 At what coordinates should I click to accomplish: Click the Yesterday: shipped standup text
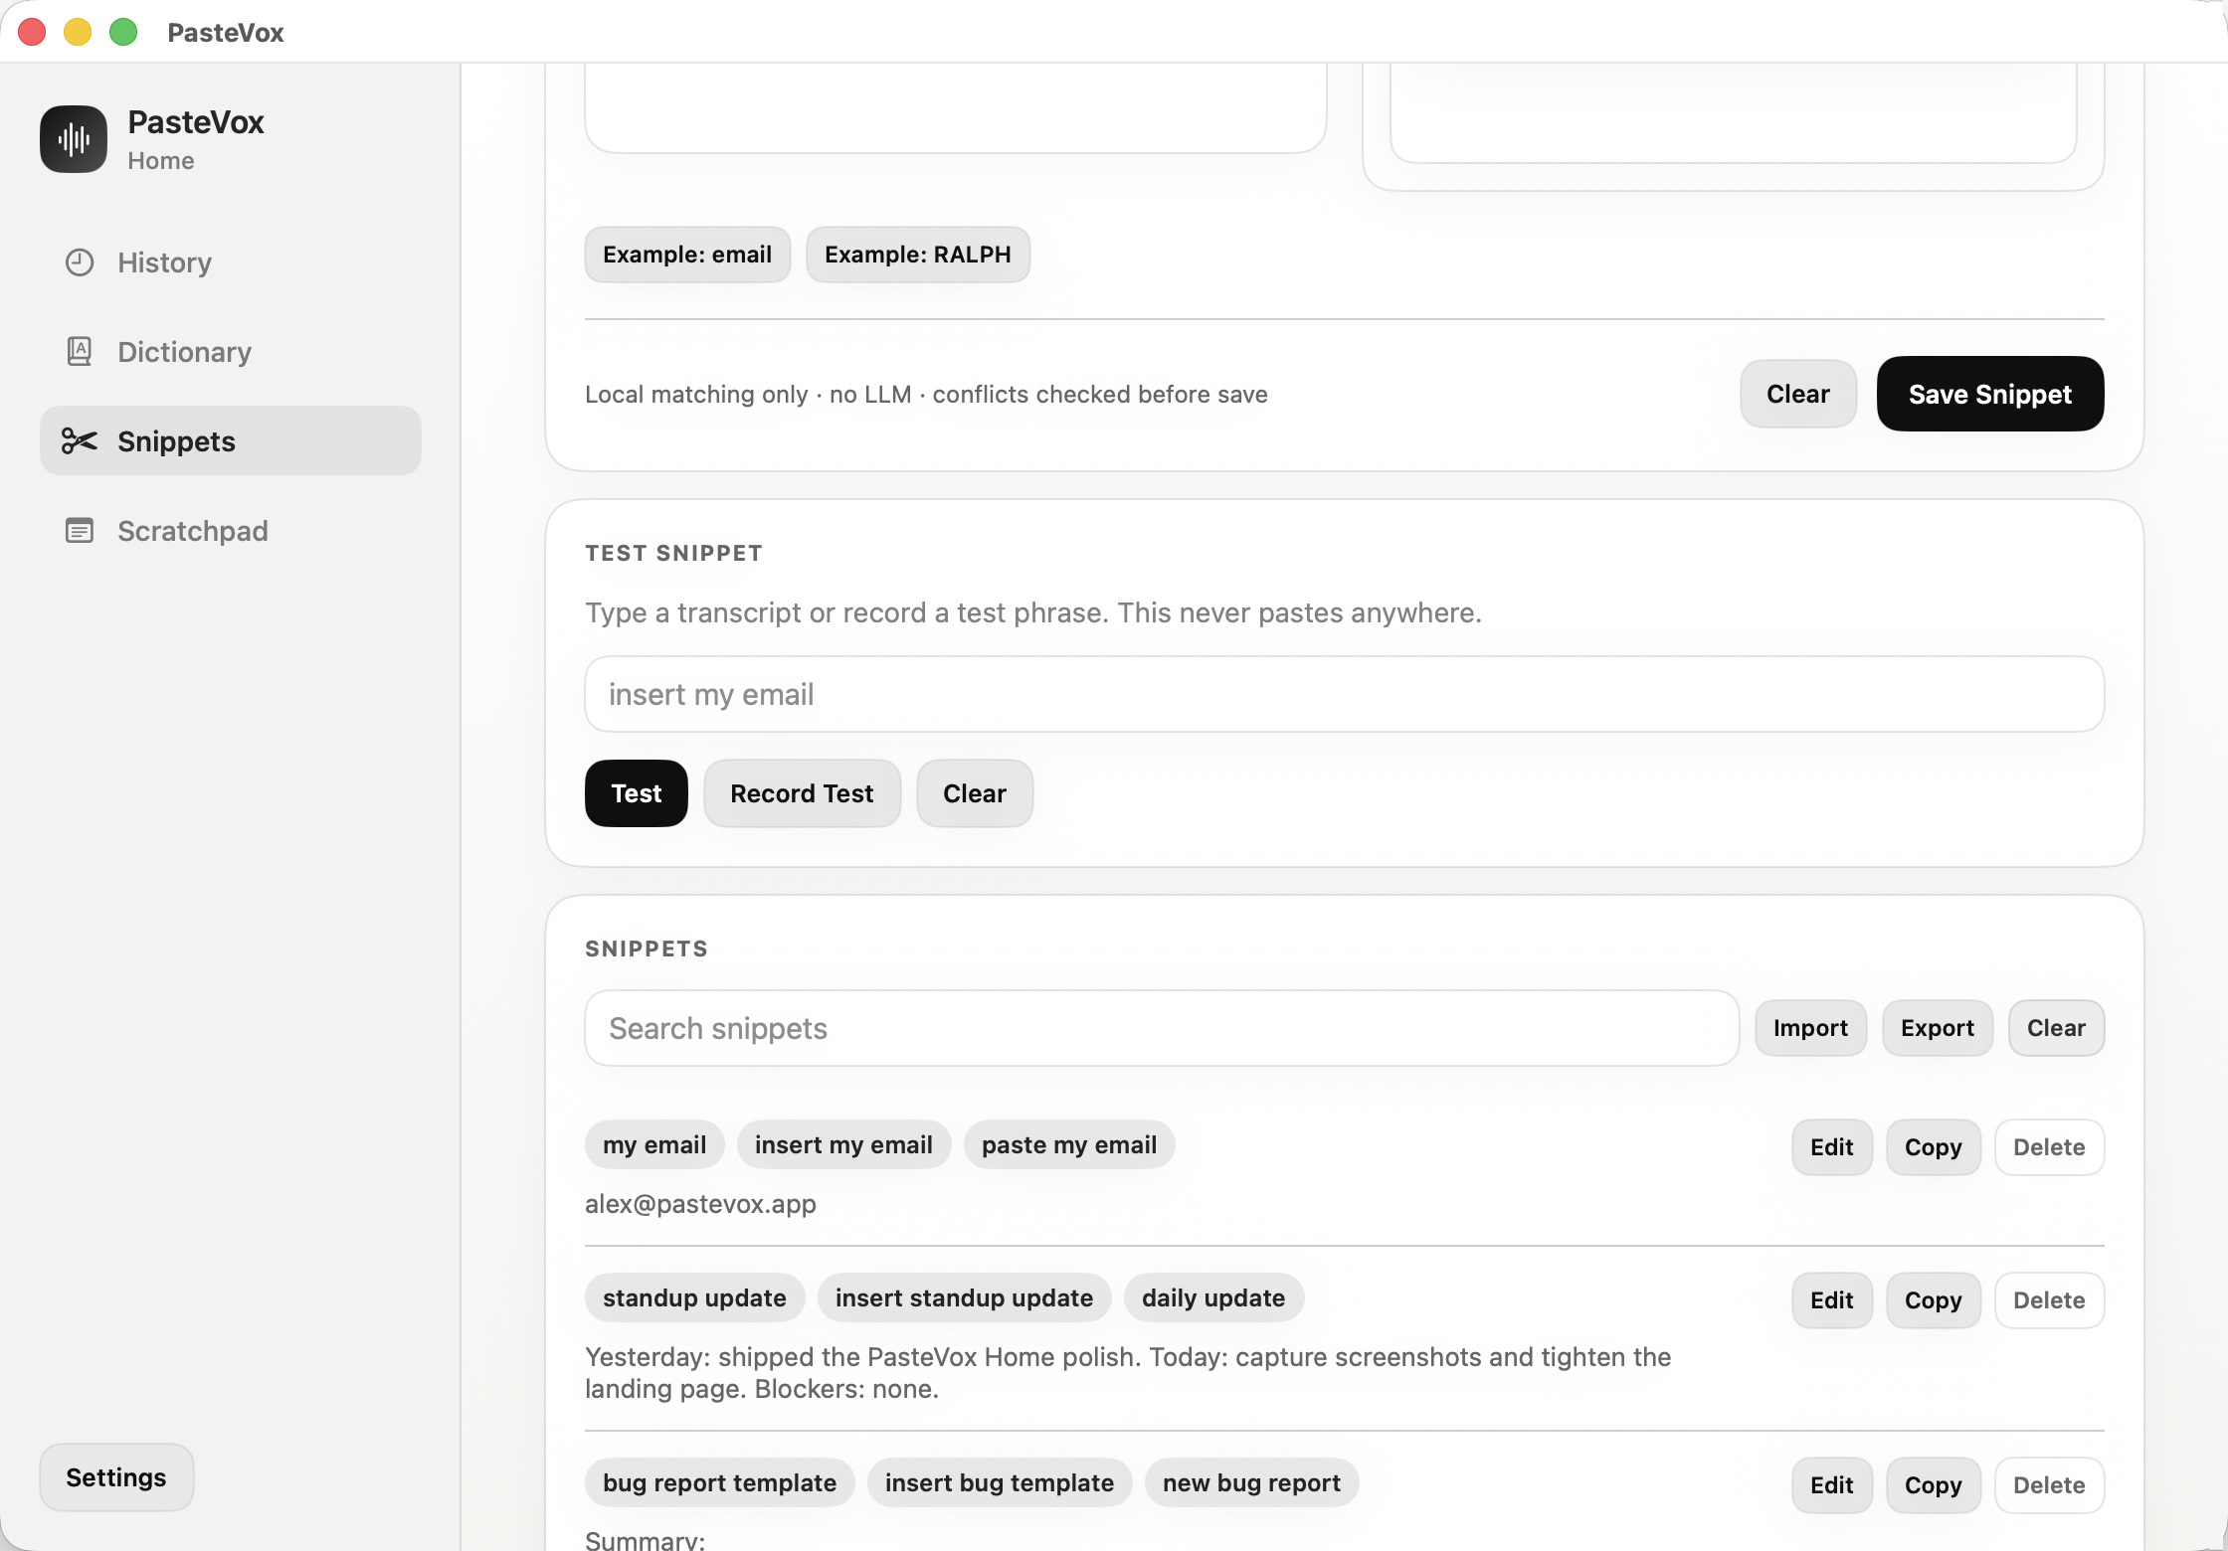[1128, 1373]
